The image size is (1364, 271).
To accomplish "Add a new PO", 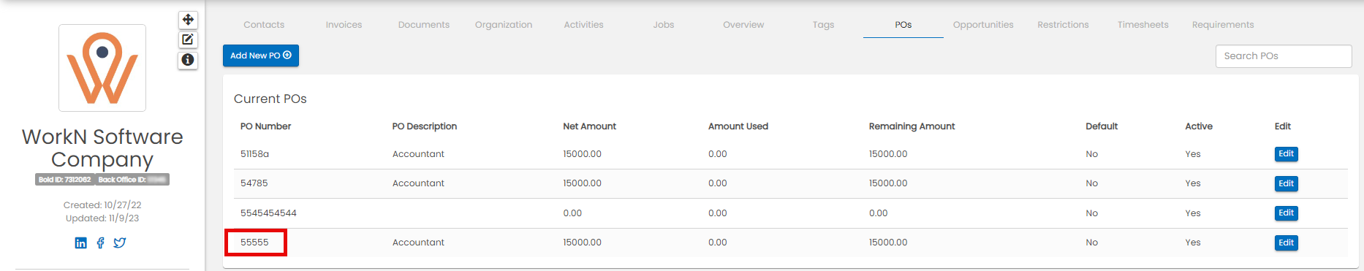I will pos(261,56).
